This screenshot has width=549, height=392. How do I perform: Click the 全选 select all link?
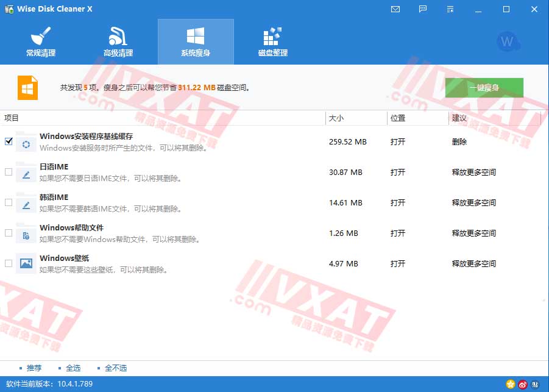point(73,368)
